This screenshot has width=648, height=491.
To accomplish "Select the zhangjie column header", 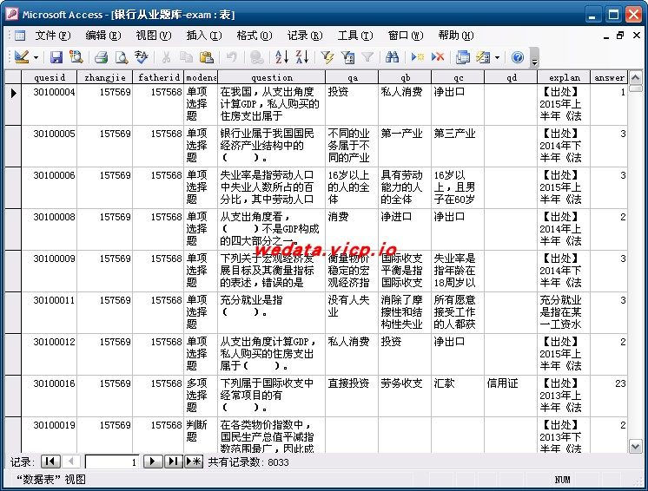I will 104,77.
